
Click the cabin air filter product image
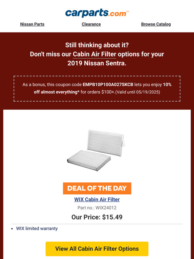(x=96, y=150)
